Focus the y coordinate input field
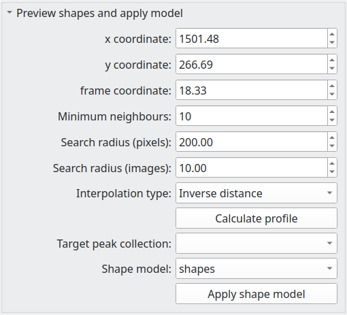This screenshot has width=347, height=315. [252, 64]
